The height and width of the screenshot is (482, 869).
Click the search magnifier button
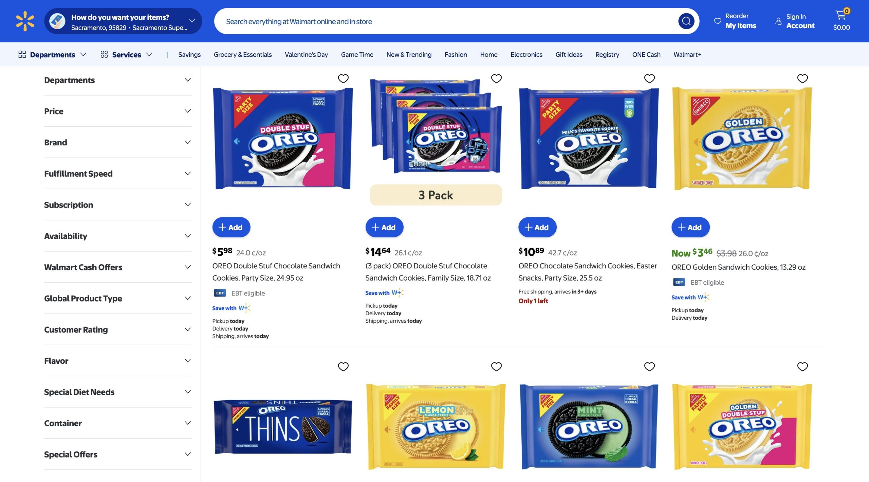[686, 21]
